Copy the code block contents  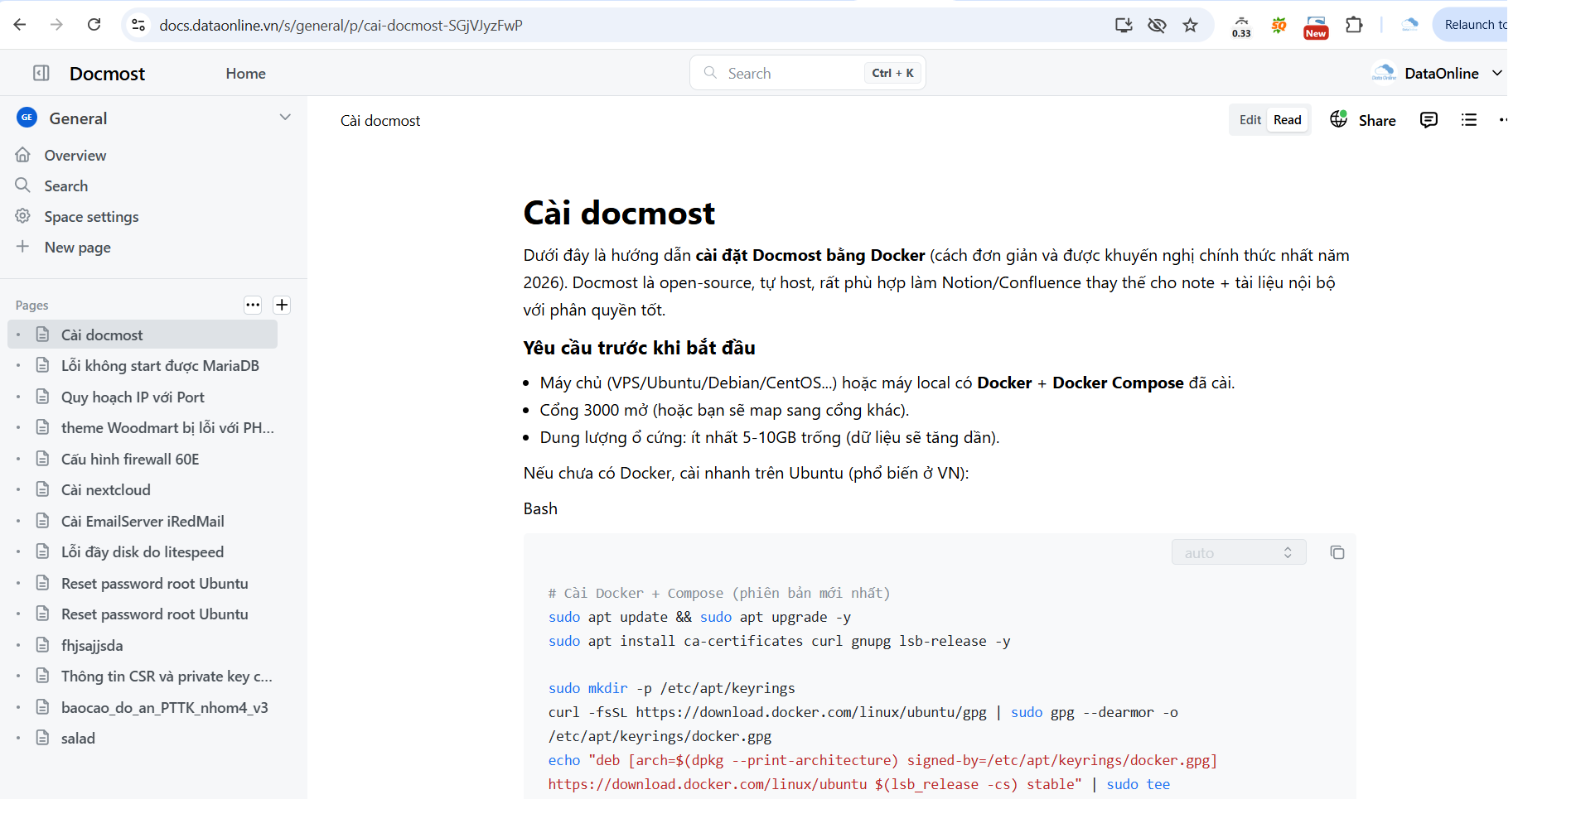[1337, 552]
